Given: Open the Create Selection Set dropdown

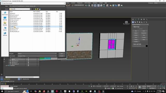Looking at the screenshot, I should (x=79, y=5).
